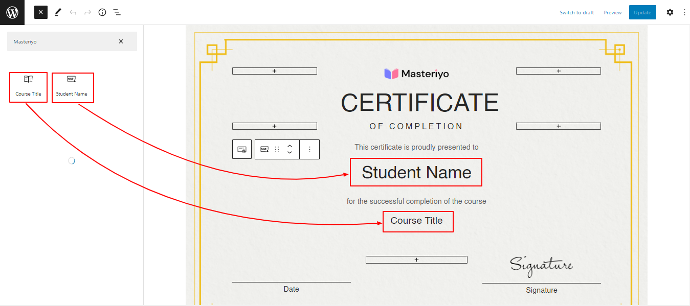Select the pencil Tools icon

coord(58,12)
